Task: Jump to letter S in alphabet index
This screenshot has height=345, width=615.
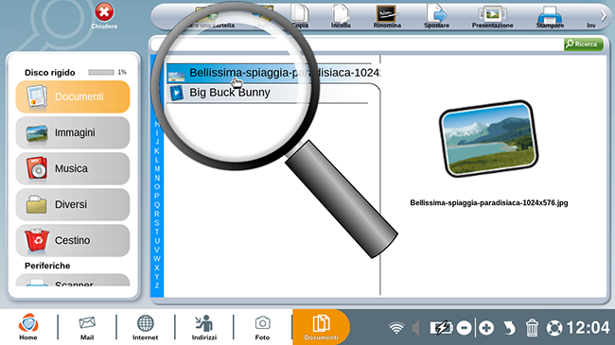Action: click(157, 223)
